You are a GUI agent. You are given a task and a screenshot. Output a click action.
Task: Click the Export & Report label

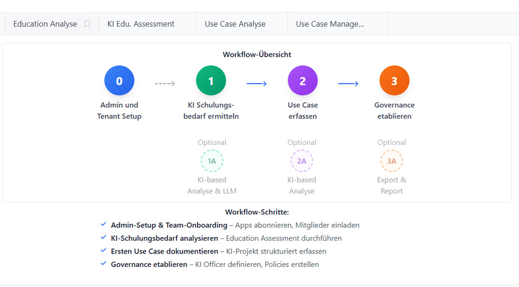click(391, 185)
